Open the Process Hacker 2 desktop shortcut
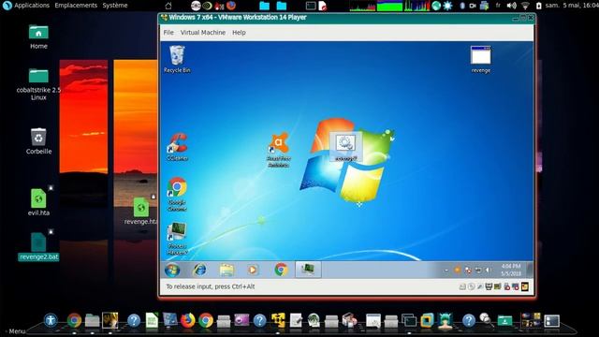The width and height of the screenshot is (599, 337). tap(177, 239)
